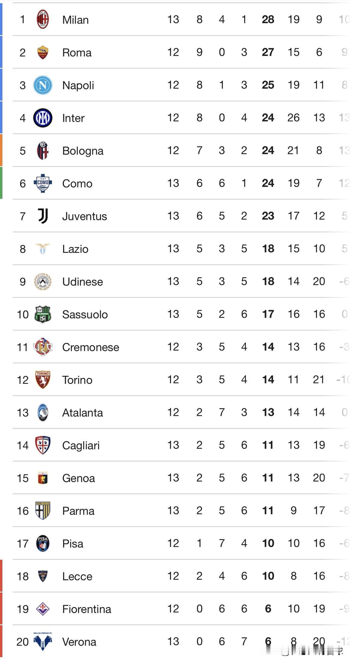The width and height of the screenshot is (351, 663).
Task: Select the Atalanta team name
Action: 82,413
